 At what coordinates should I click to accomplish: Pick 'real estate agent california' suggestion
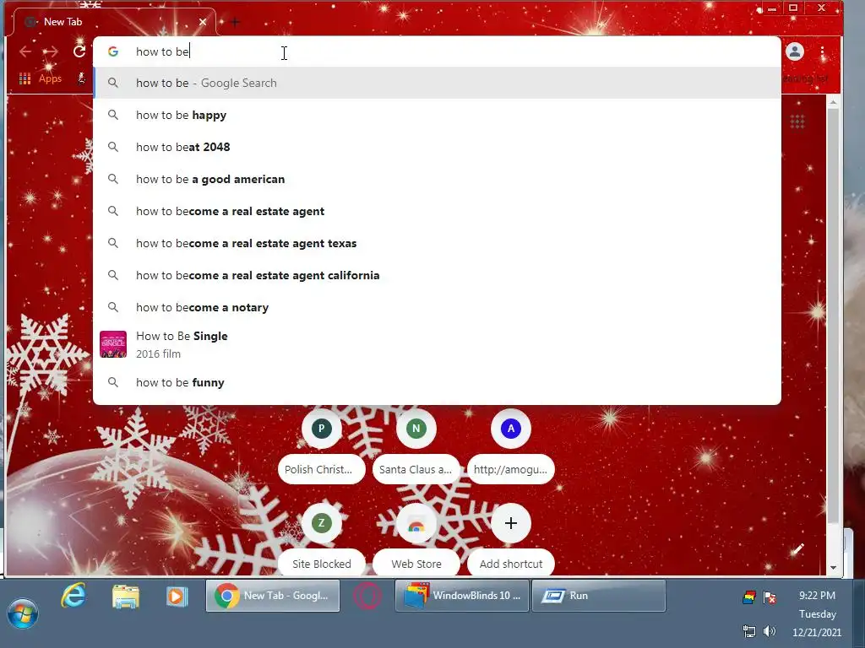[x=437, y=275]
